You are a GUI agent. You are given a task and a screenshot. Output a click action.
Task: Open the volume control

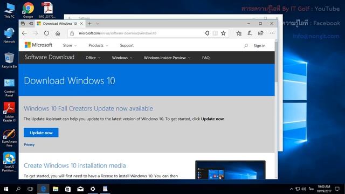[x=304, y=189]
